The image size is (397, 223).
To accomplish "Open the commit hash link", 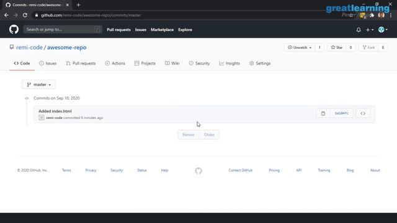I will [342, 113].
